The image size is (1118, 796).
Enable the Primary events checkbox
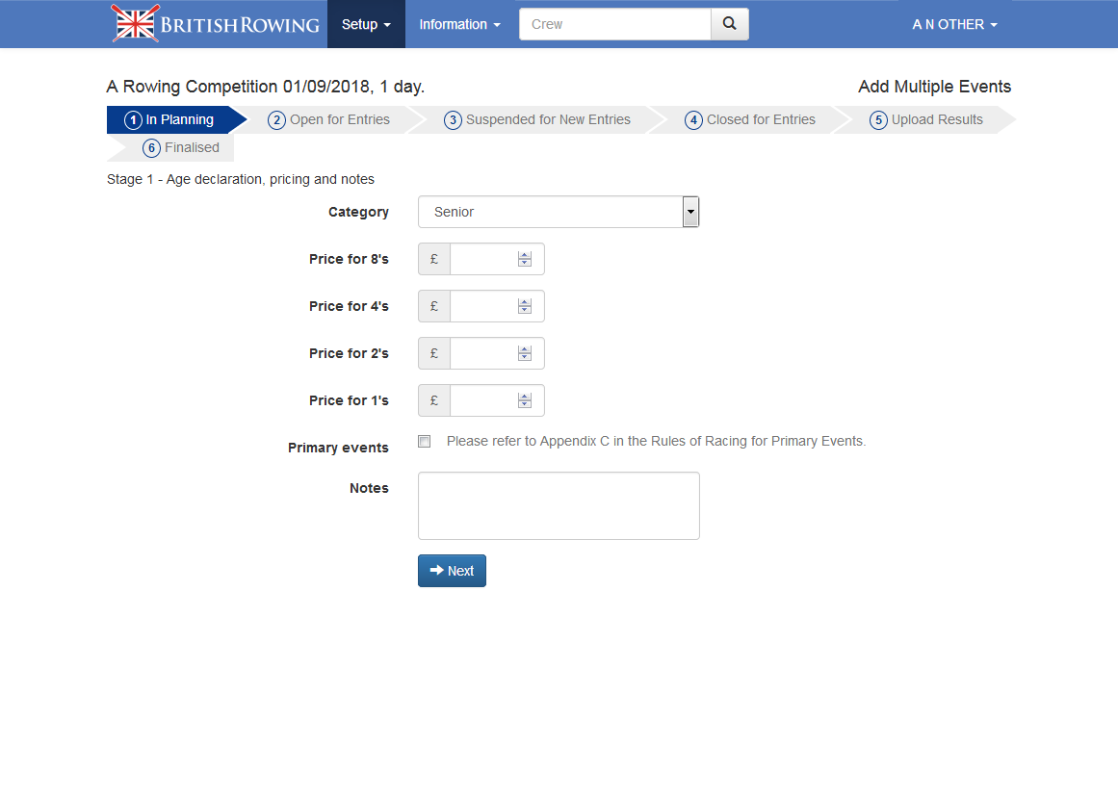[425, 442]
